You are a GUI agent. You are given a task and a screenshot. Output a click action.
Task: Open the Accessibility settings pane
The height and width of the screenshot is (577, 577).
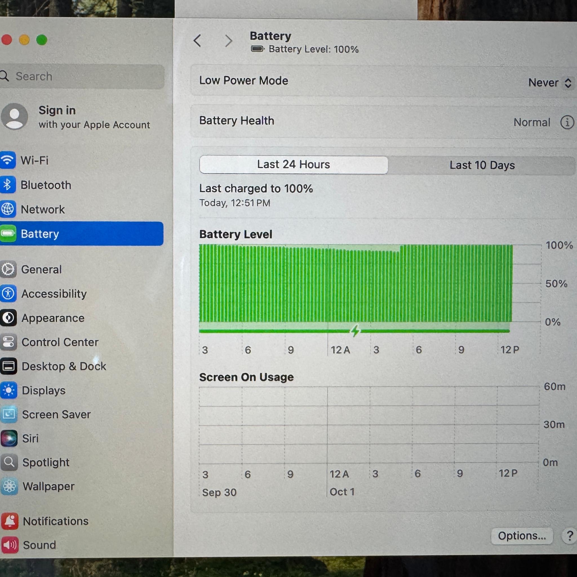pos(81,294)
